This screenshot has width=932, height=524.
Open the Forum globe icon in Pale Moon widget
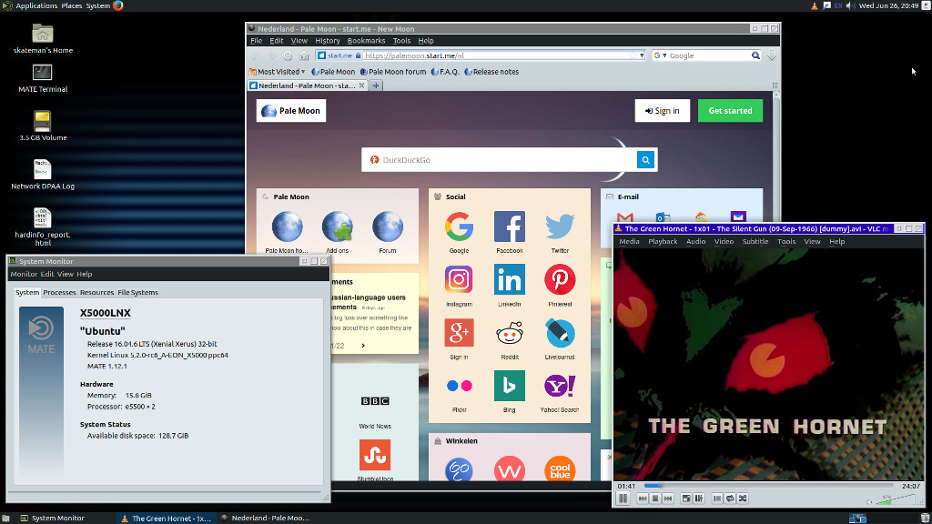[x=388, y=227]
